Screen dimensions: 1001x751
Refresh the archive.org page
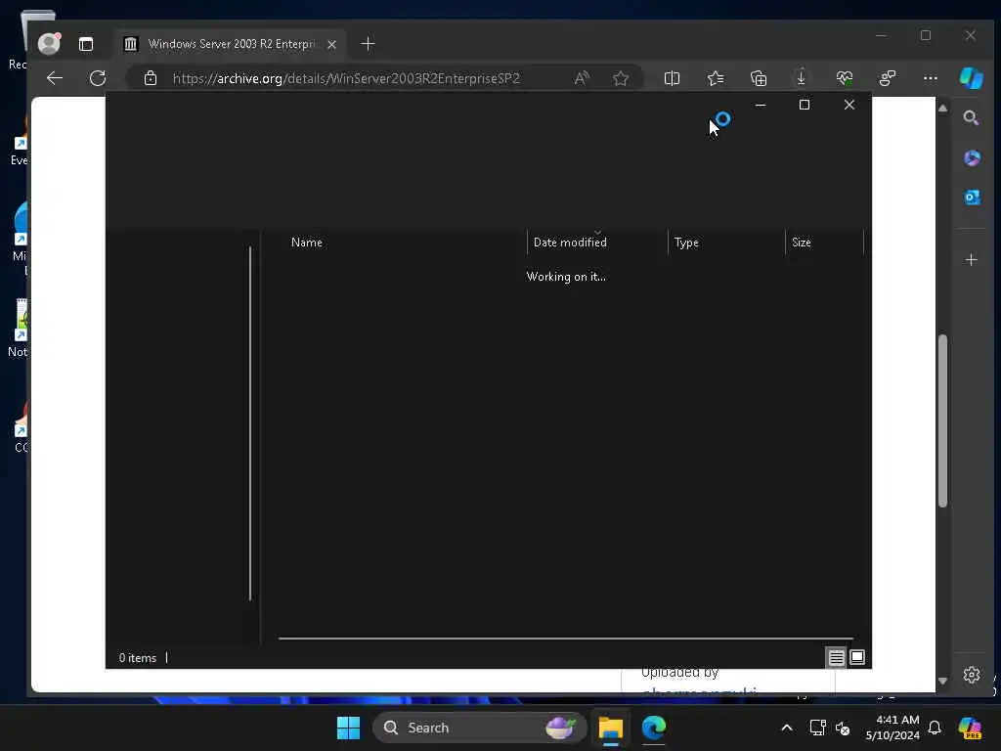coord(98,78)
